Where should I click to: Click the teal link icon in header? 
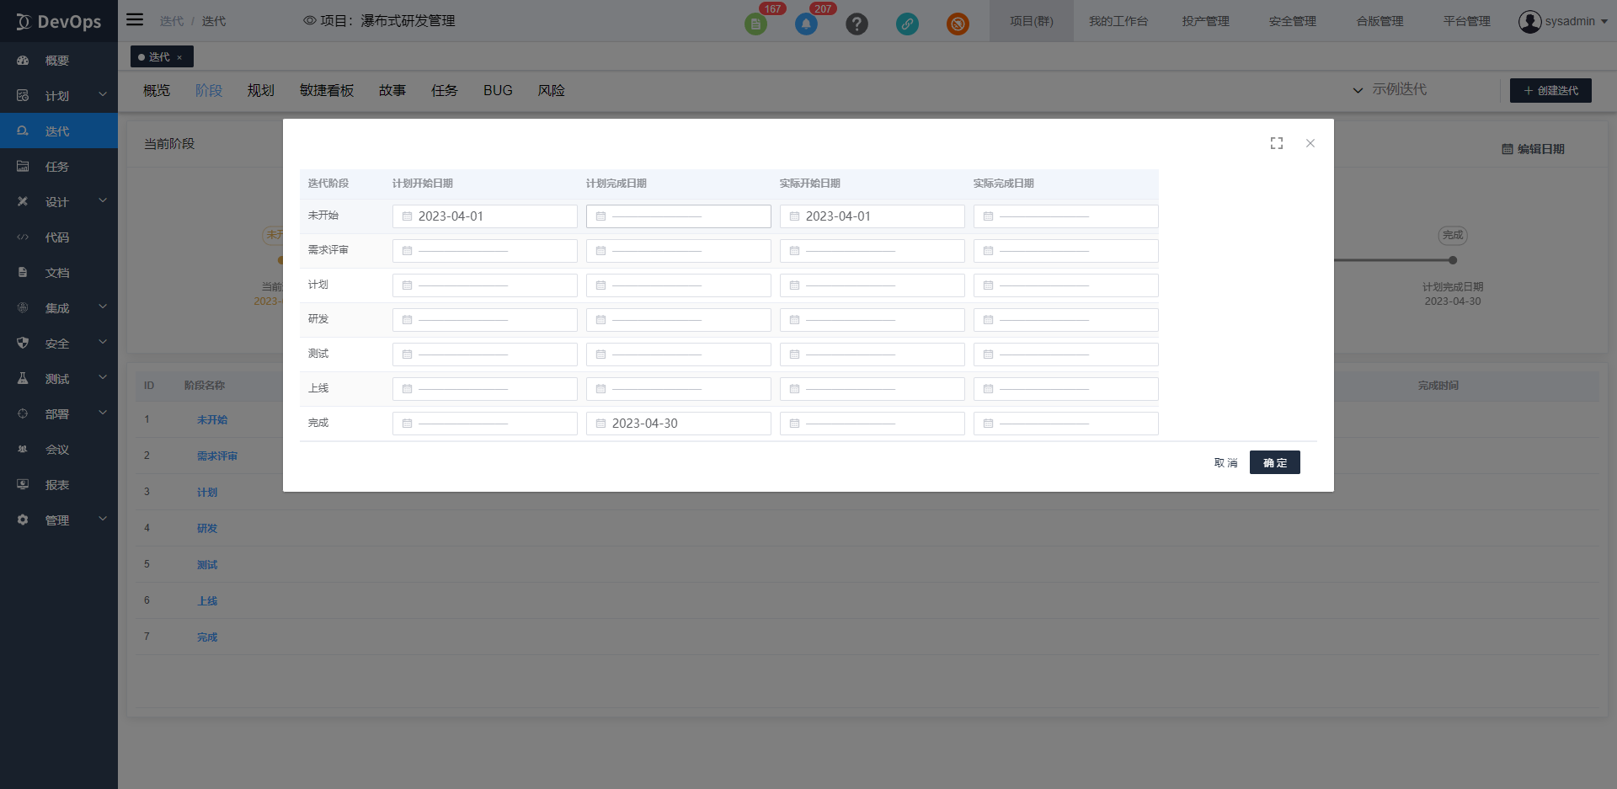(907, 24)
